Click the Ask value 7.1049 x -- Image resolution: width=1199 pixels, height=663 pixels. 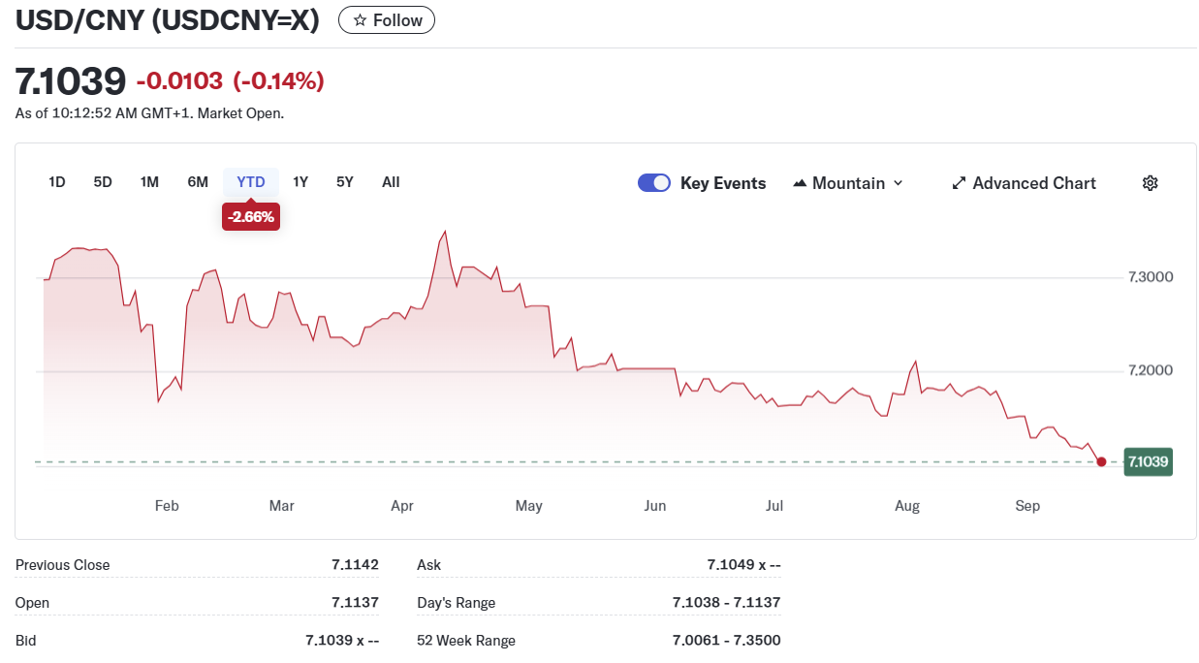coord(744,565)
